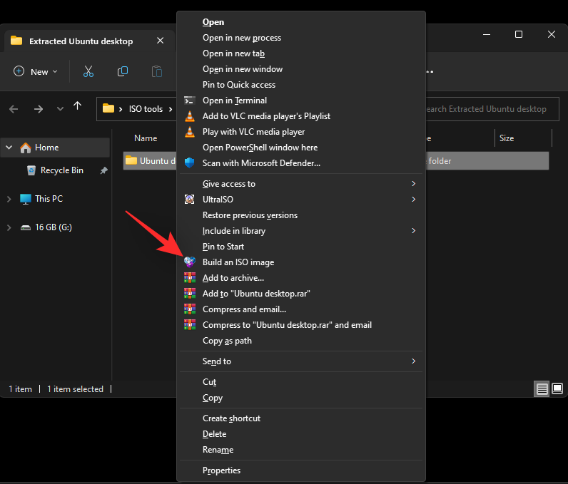
Task: Click Rename in context menu
Action: (301, 450)
